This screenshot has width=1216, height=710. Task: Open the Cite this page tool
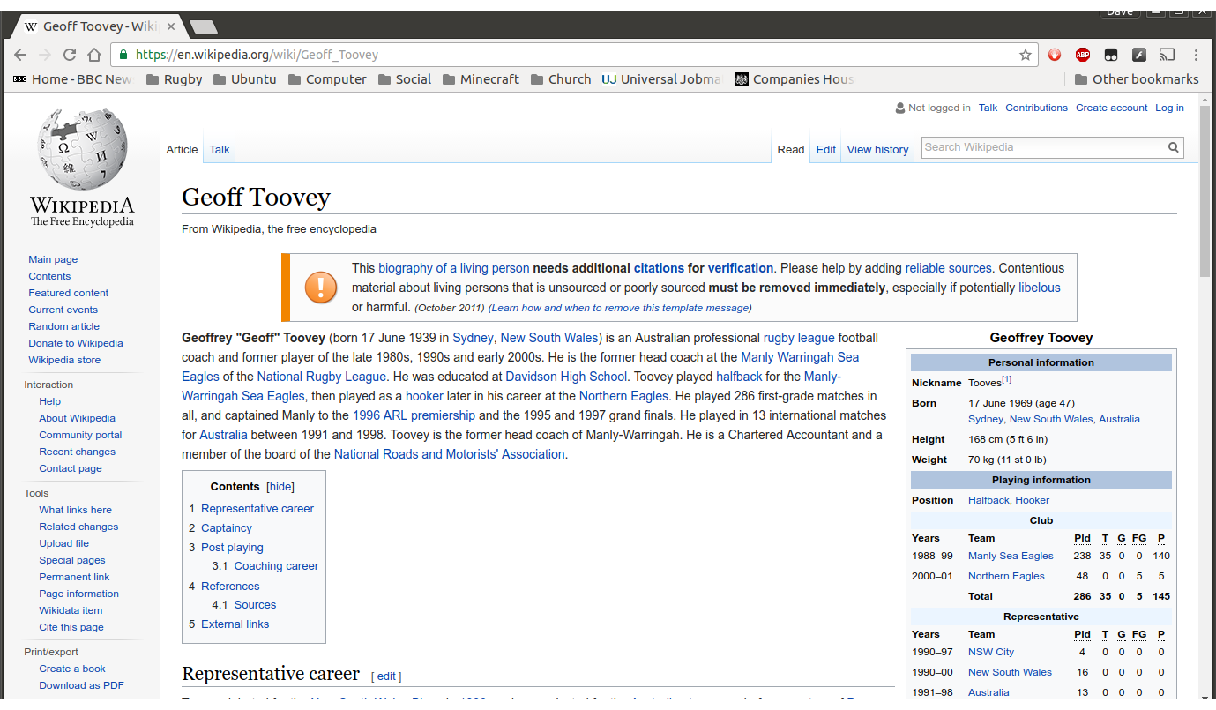pos(71,627)
